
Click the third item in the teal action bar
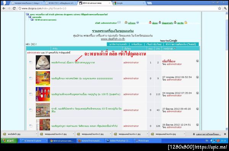[x=154, y=44]
